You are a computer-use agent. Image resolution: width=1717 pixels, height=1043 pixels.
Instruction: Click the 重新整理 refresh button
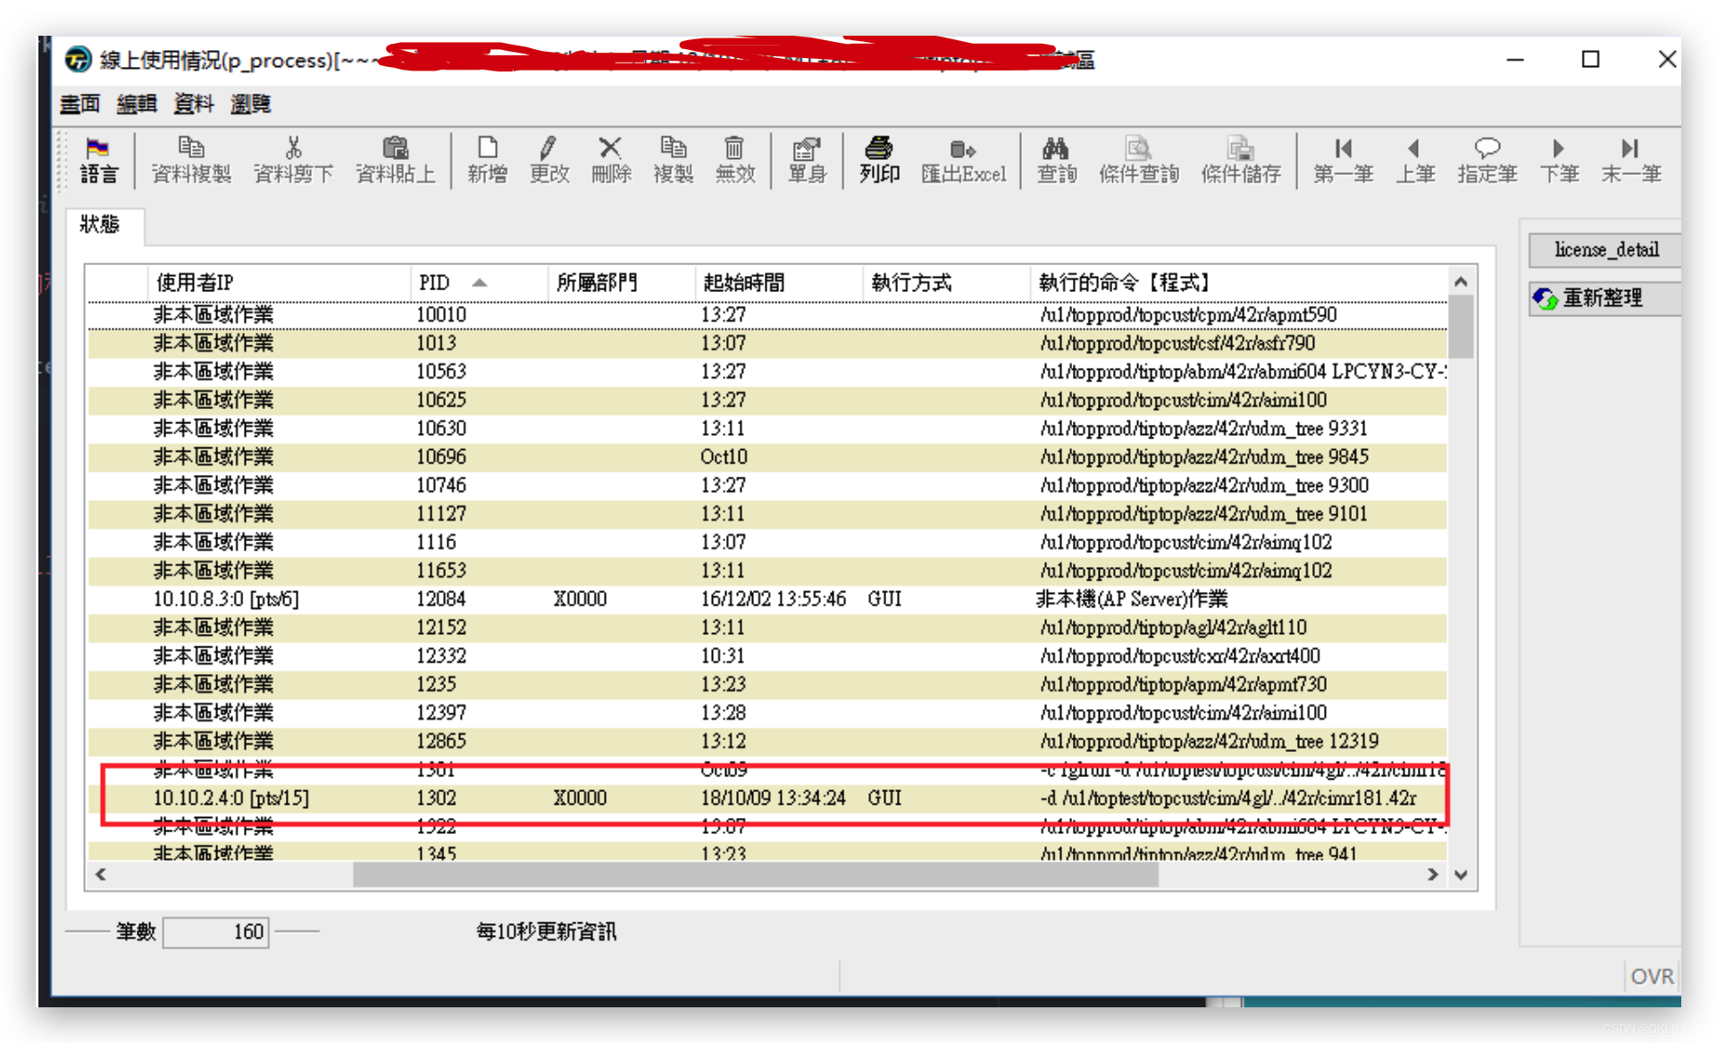pos(1604,297)
